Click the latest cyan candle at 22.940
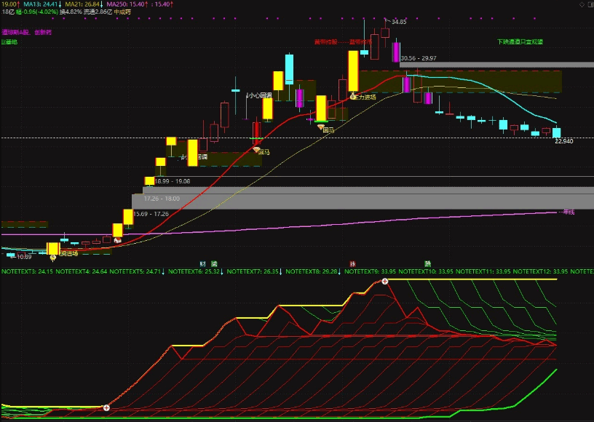594x422 pixels. click(x=556, y=132)
